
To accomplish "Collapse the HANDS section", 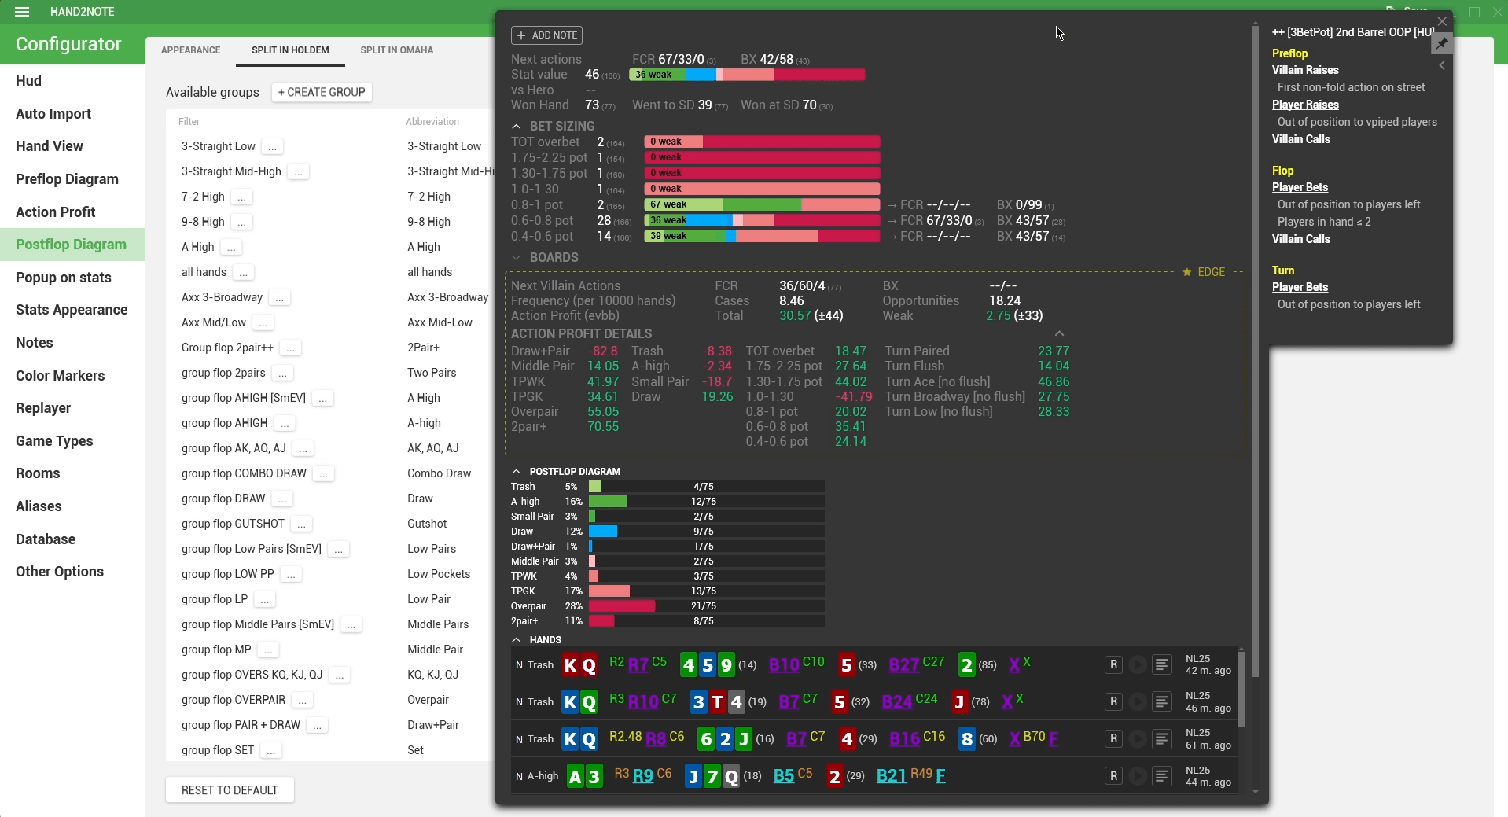I will 517,640.
